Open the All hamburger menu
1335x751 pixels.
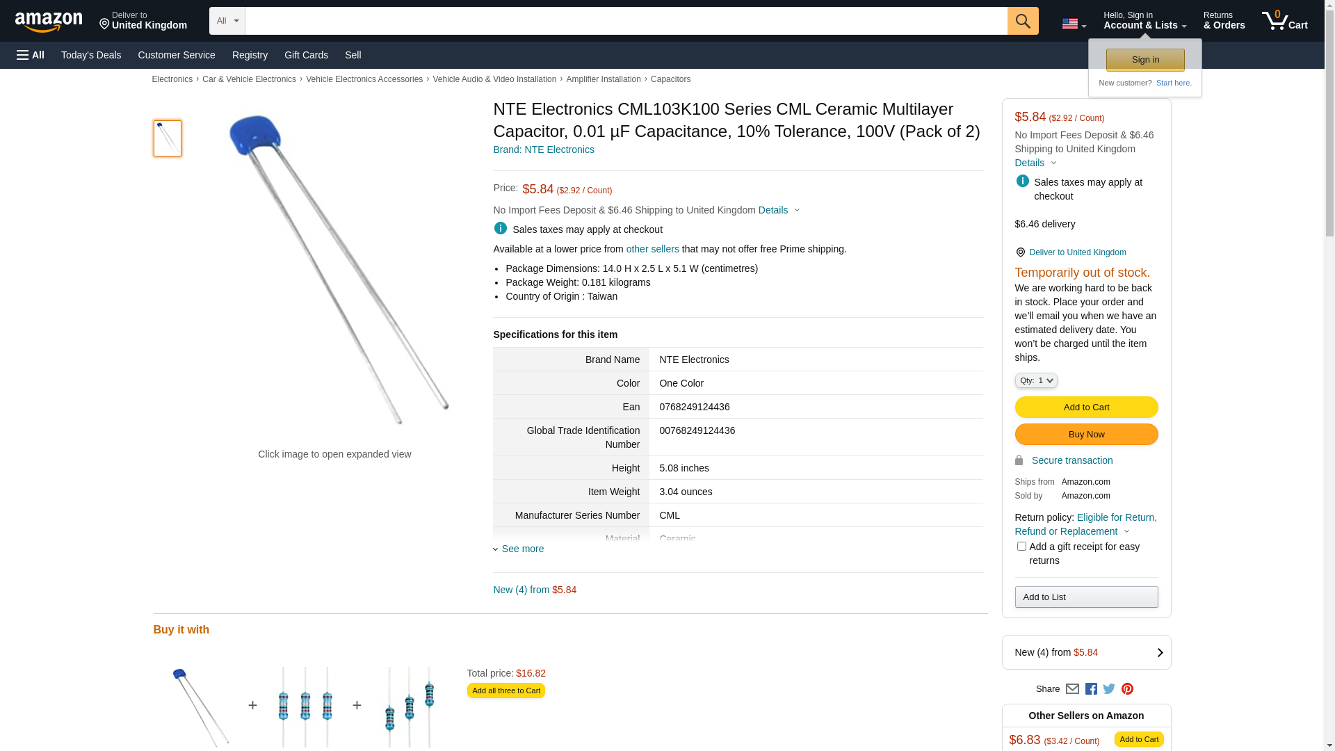[31, 55]
